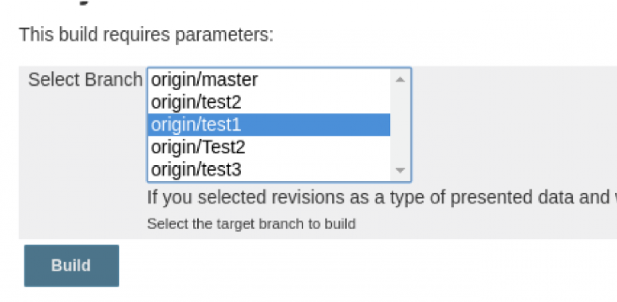The width and height of the screenshot is (617, 302).
Task: Click the 'If you selected revisions' help text
Action: tap(377, 197)
